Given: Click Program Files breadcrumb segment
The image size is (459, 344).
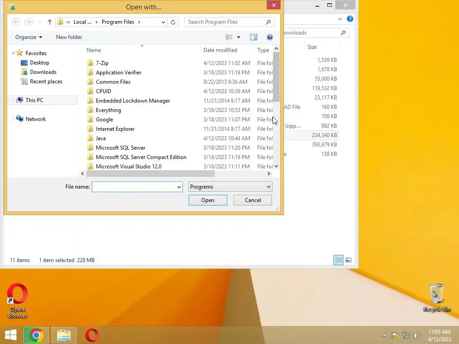Looking at the screenshot, I should 118,22.
